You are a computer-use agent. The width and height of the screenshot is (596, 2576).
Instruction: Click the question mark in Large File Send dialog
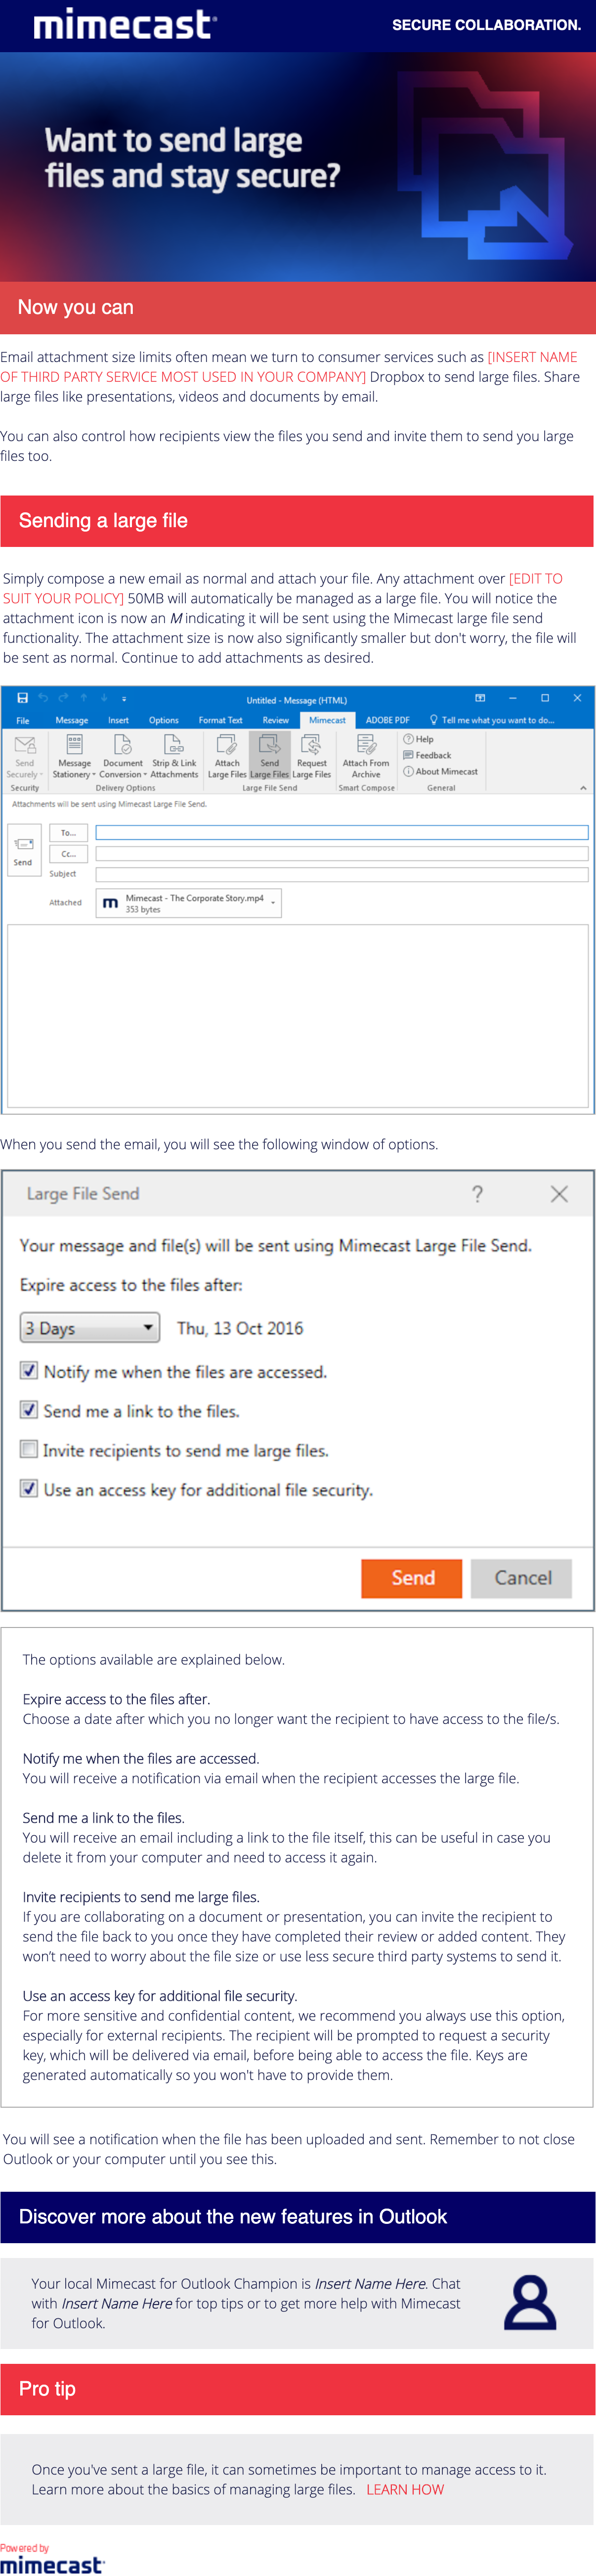pyautogui.click(x=478, y=1194)
